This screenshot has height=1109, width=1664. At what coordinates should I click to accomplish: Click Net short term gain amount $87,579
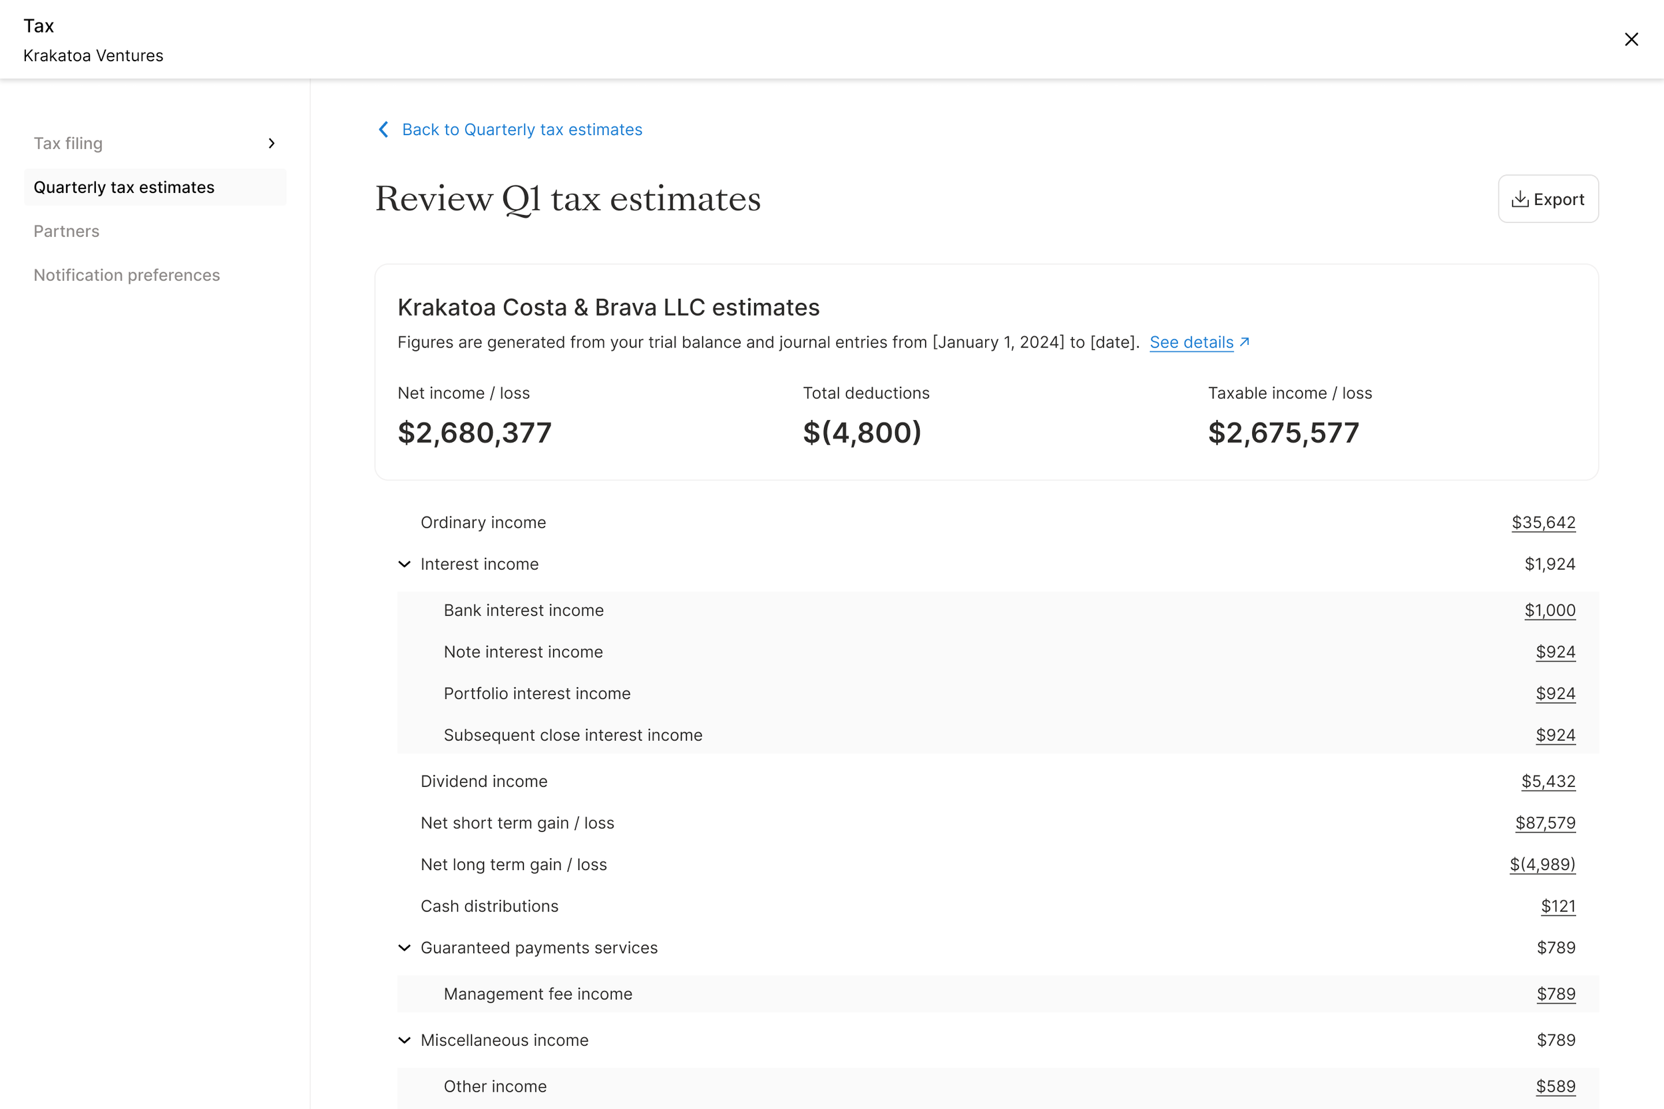pyautogui.click(x=1544, y=823)
